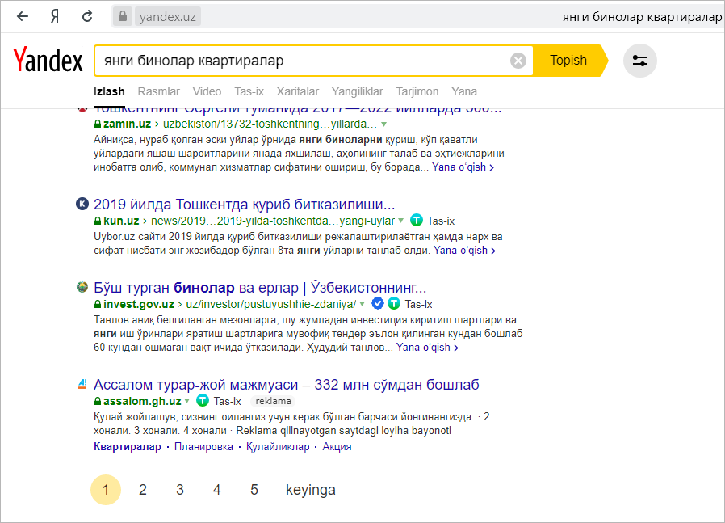
Task: Click the Tas-ix badge icon on kun.uz result
Action: tap(417, 221)
